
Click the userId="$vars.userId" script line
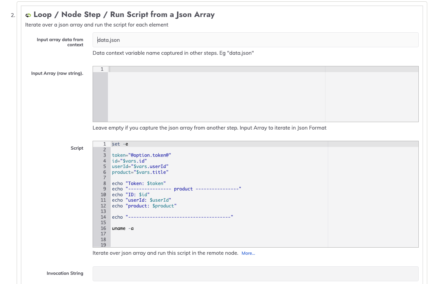click(140, 166)
